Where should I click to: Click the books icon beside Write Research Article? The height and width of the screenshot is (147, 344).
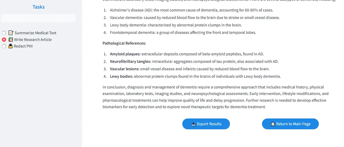tap(11, 40)
